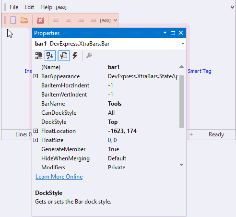Click the Smart Tag link
The height and width of the screenshot is (217, 236).
click(200, 71)
